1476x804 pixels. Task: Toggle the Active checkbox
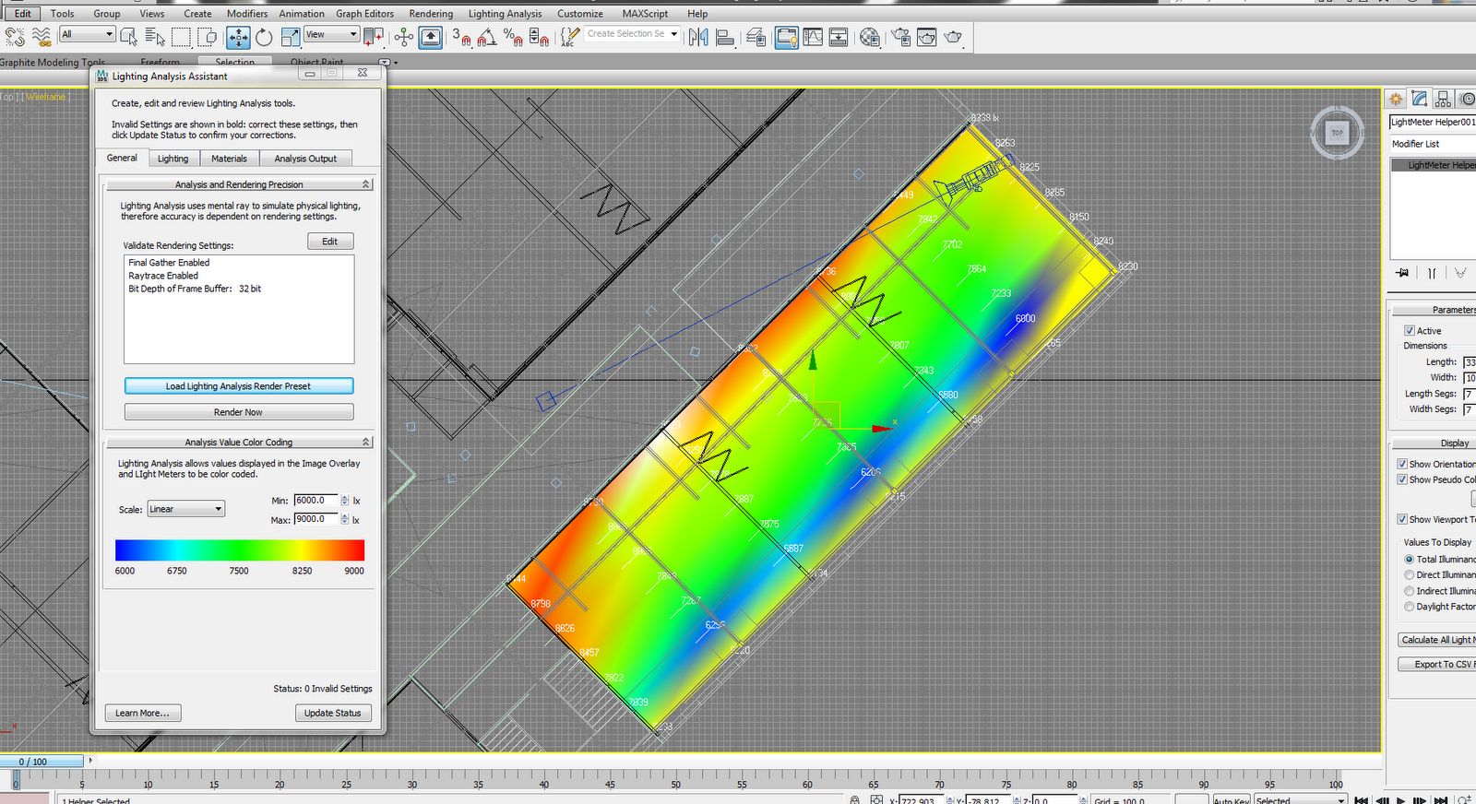coord(1410,331)
